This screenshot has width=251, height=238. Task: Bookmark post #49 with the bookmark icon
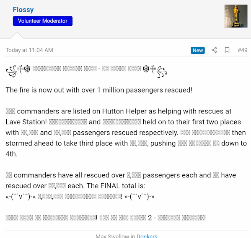tap(227, 50)
